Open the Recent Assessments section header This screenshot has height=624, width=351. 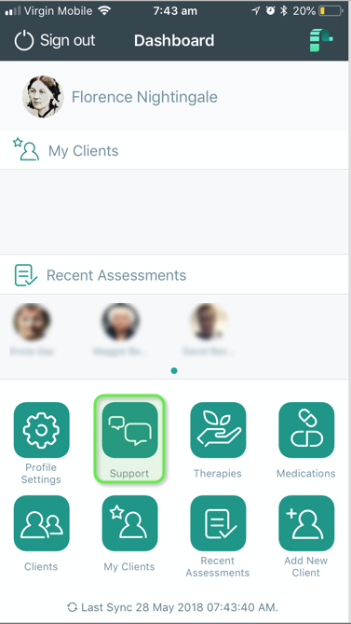coord(174,275)
